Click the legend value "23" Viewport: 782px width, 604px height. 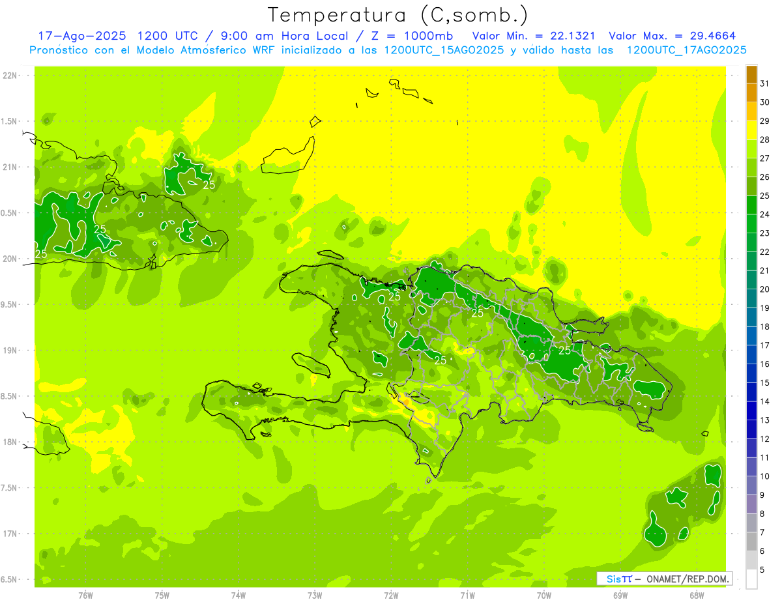click(x=765, y=233)
